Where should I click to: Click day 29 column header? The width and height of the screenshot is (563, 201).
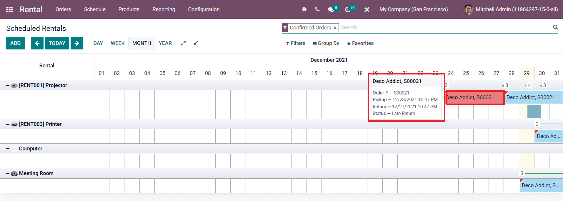(527, 73)
